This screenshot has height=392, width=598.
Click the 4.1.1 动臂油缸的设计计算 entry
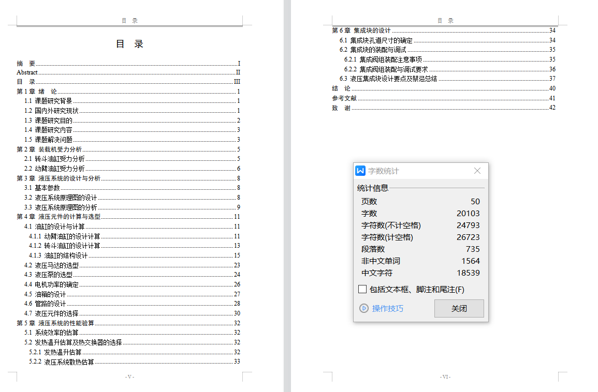tap(135, 236)
